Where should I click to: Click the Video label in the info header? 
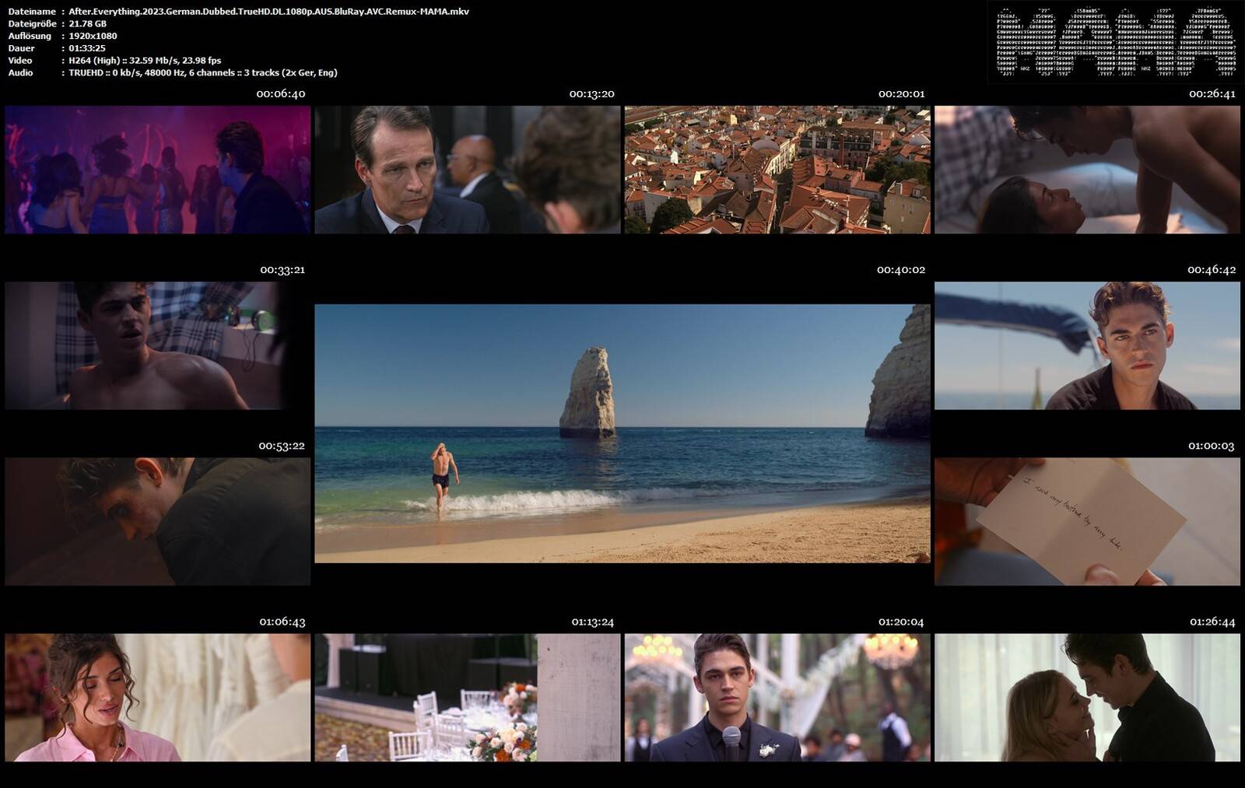tap(20, 61)
